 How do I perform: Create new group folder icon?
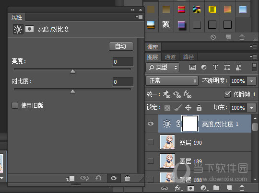[216, 188]
